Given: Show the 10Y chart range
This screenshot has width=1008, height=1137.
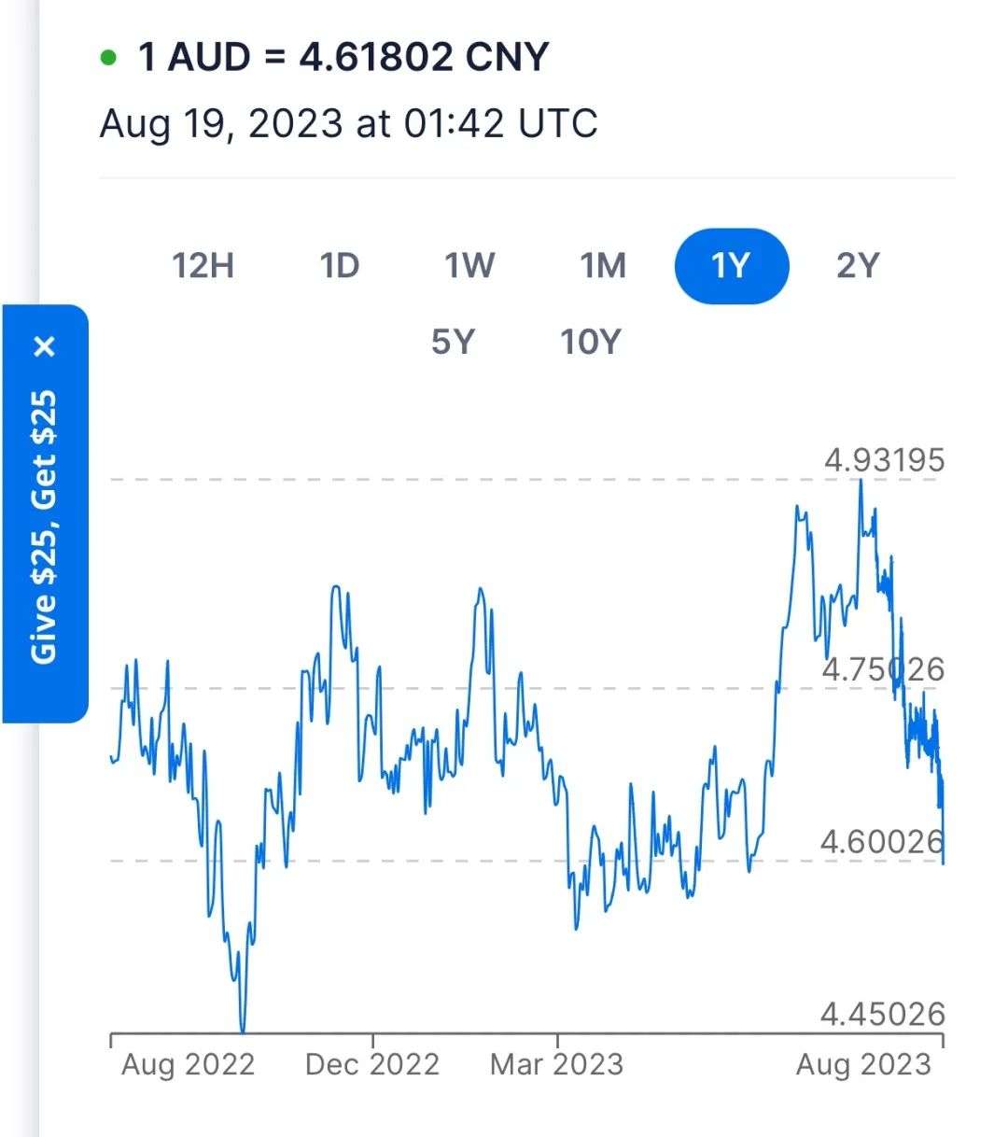Looking at the screenshot, I should coord(590,343).
